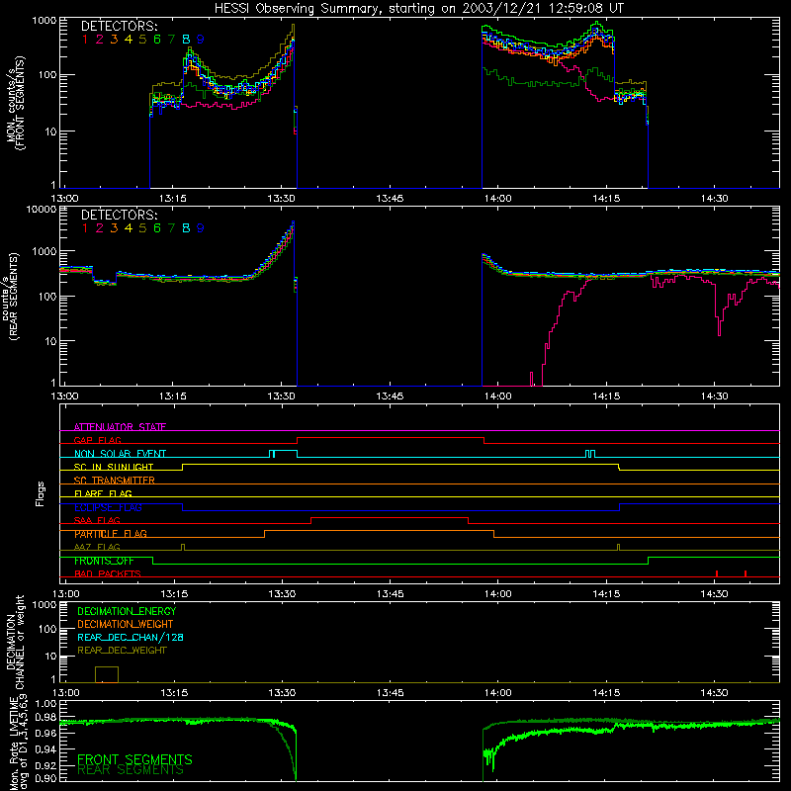
Task: Click the NON_SOLAR_EVENT flag label
Action: pyautogui.click(x=120, y=454)
